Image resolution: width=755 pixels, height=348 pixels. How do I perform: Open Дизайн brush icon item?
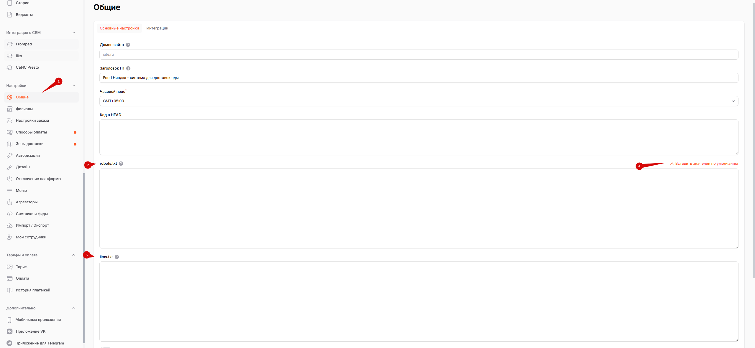pyautogui.click(x=10, y=167)
